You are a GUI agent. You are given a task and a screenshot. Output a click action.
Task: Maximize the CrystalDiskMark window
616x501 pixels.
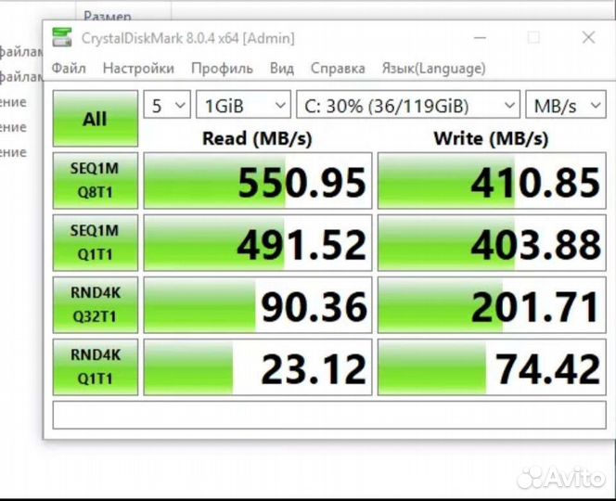(533, 38)
